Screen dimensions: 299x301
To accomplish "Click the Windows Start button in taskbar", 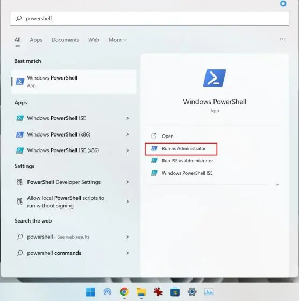I will pos(90,292).
